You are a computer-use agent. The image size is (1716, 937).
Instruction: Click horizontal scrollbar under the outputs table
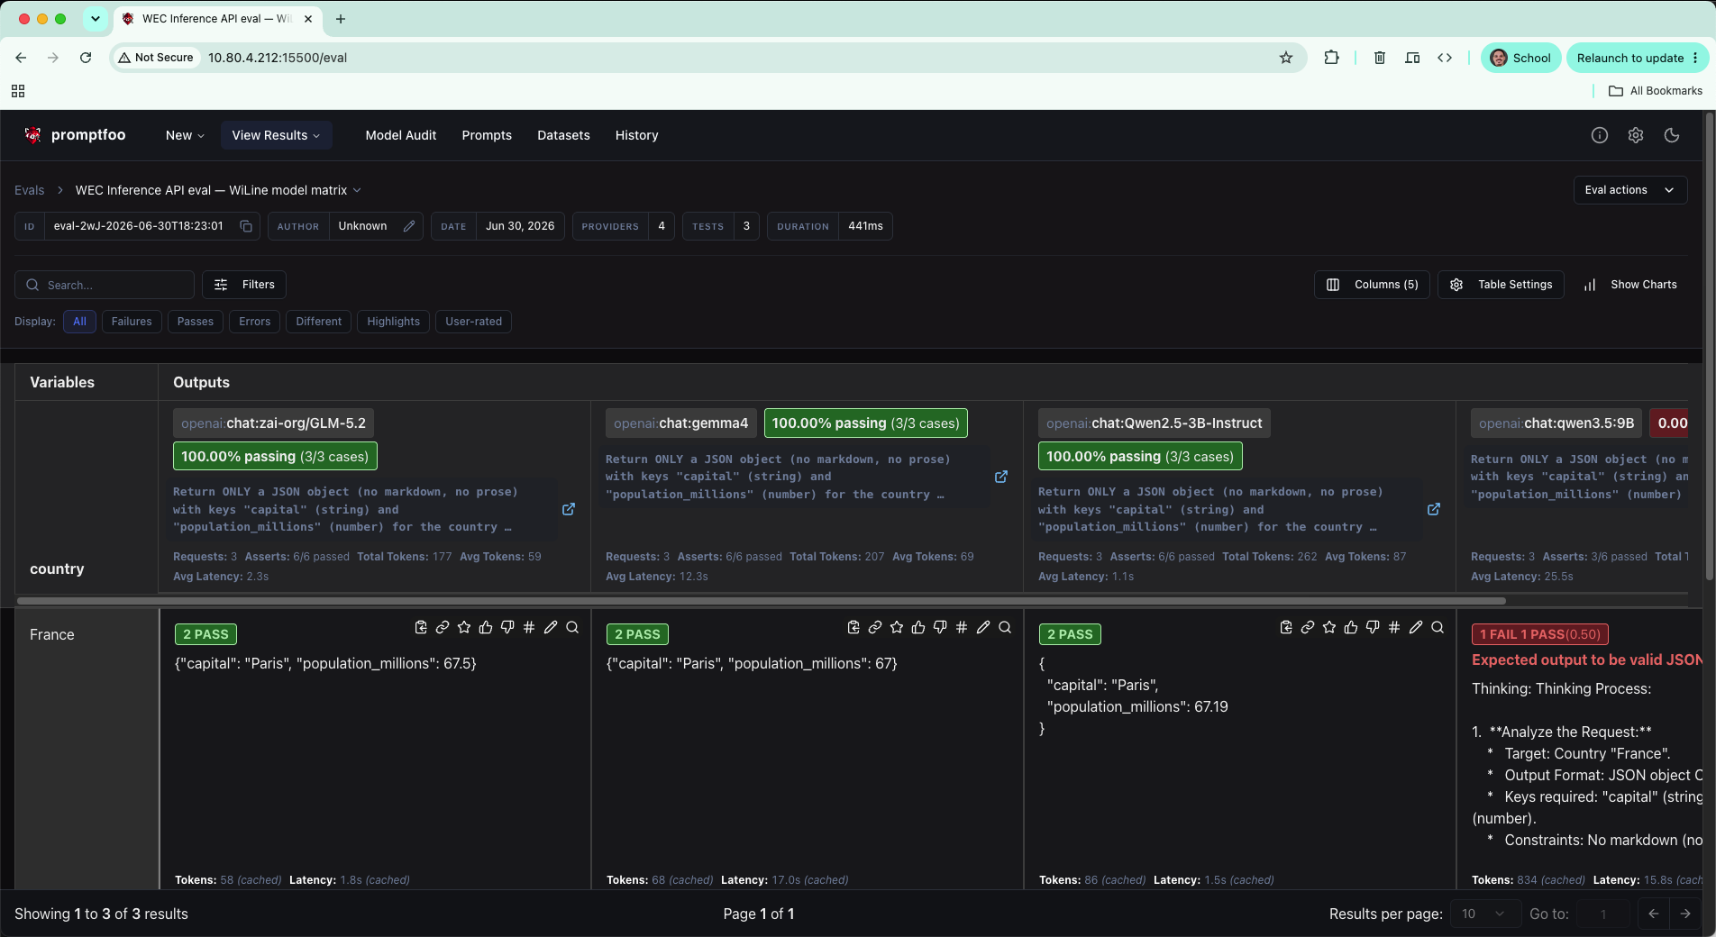pos(762,601)
